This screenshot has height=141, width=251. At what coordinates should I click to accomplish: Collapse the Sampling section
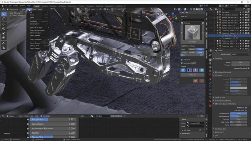pyautogui.click(x=218, y=59)
